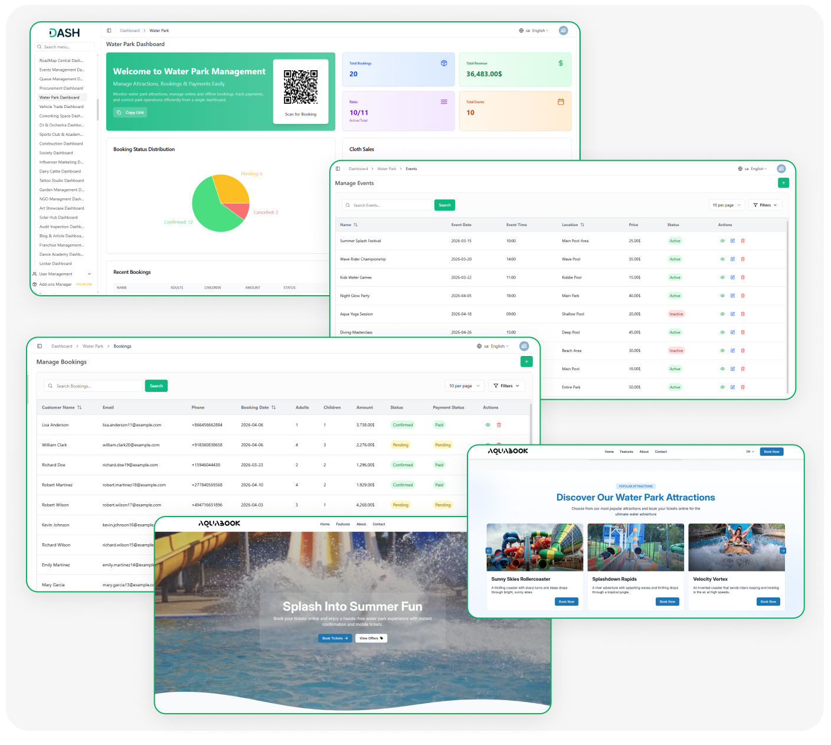Open the 10 per page dropdown in Bookings

464,386
